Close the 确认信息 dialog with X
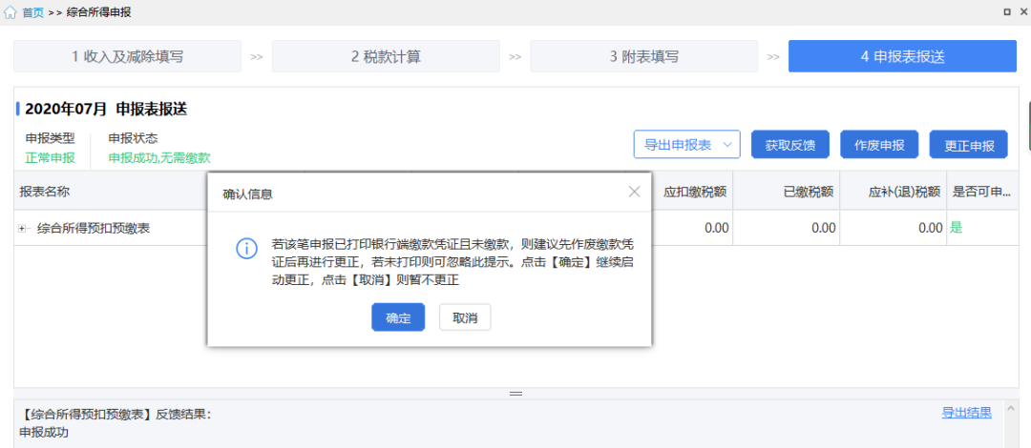The height and width of the screenshot is (448, 1031). [634, 192]
